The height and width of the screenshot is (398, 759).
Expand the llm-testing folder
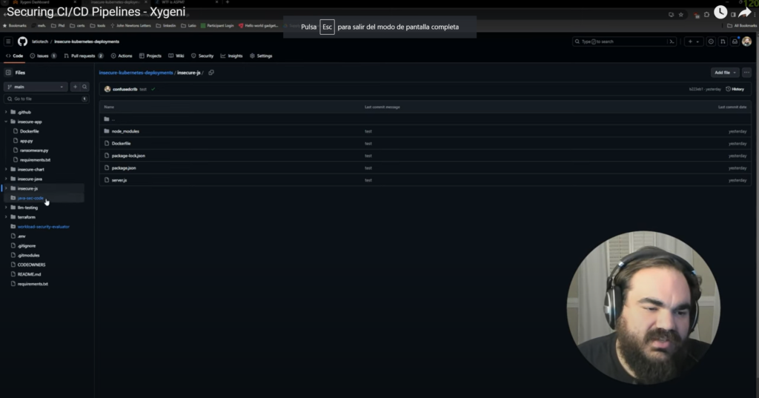click(6, 208)
